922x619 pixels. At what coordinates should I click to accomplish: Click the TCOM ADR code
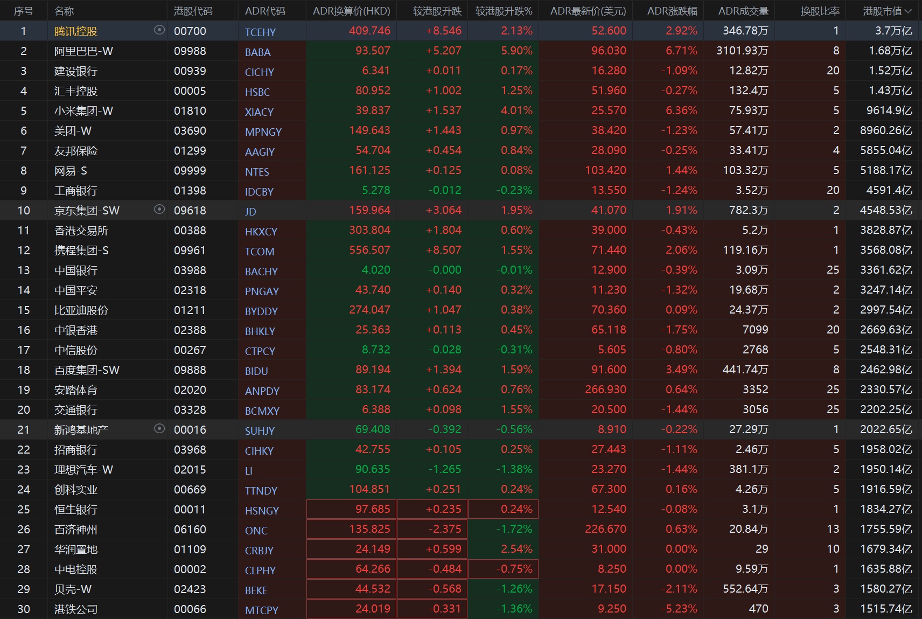[x=260, y=252]
